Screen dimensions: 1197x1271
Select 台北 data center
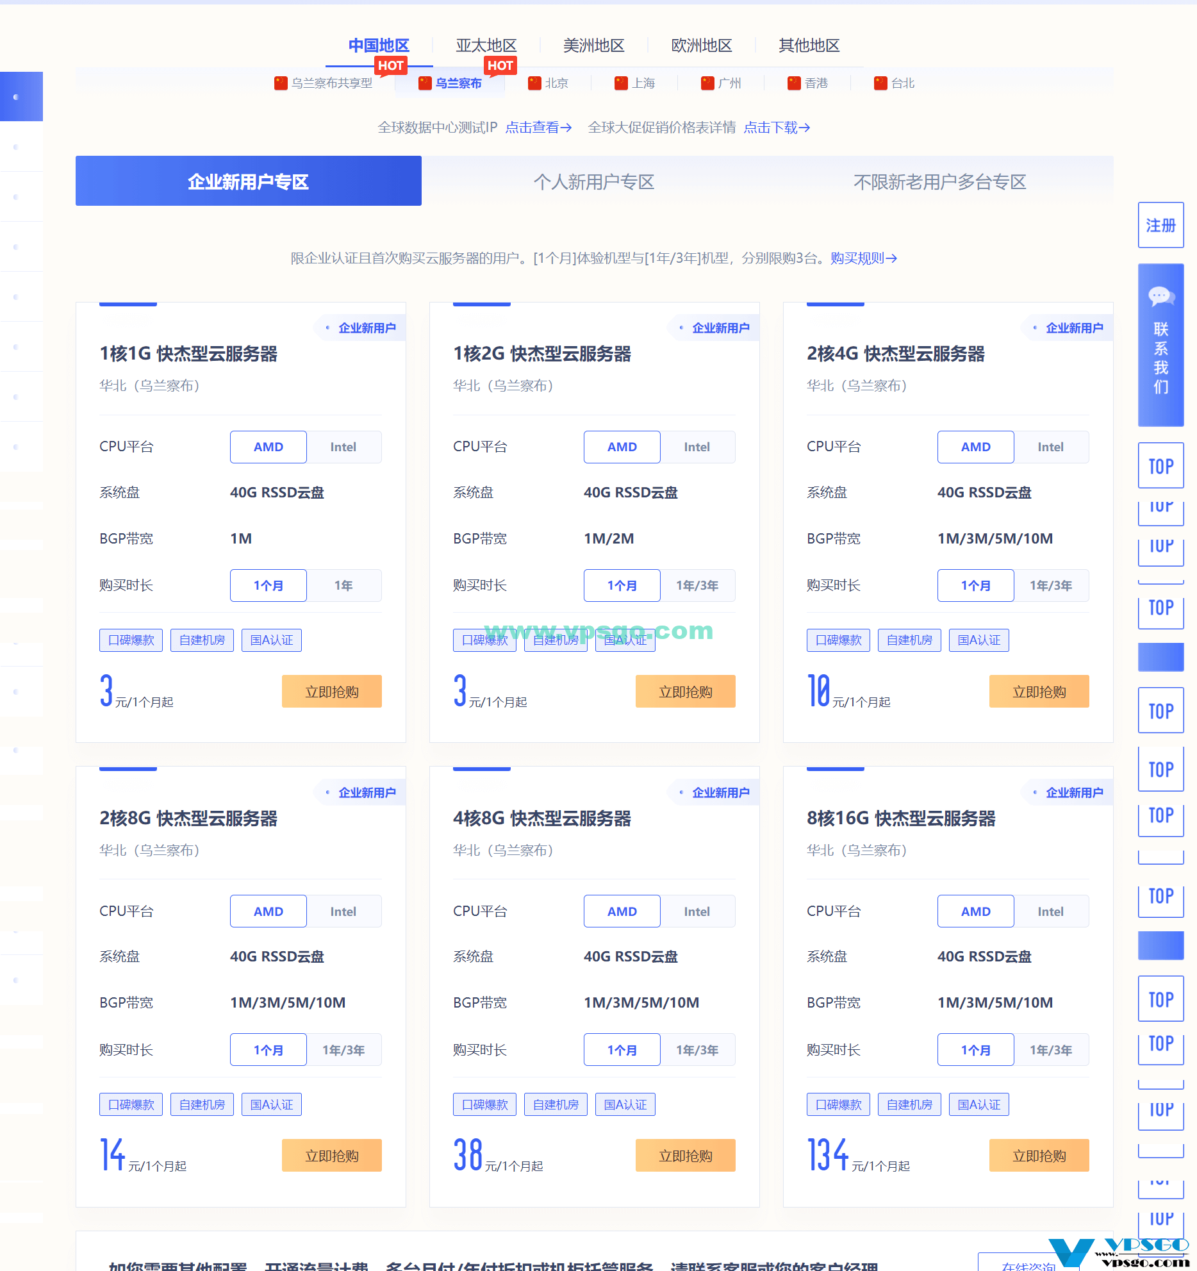(x=894, y=83)
